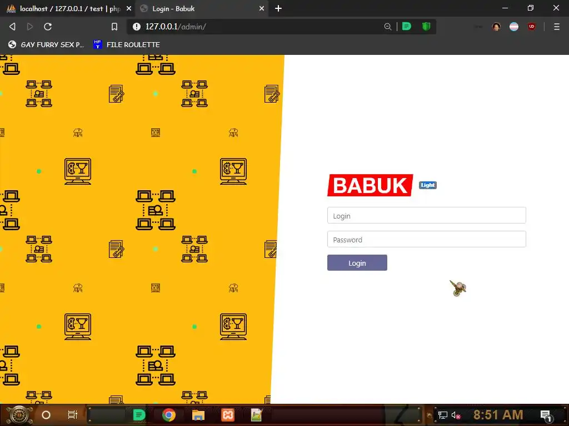Submit the form with the Login button
Screen dimensions: 569x426
pos(357,262)
